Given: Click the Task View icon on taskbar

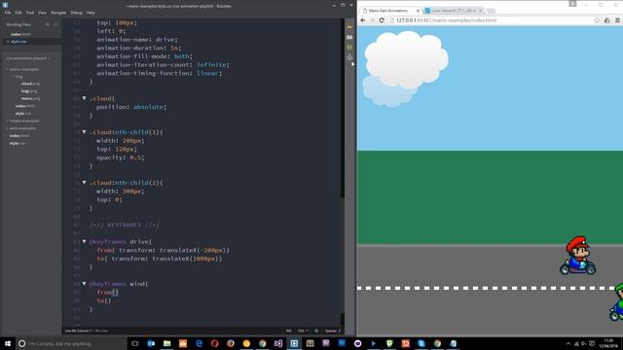Looking at the screenshot, I should tap(134, 343).
